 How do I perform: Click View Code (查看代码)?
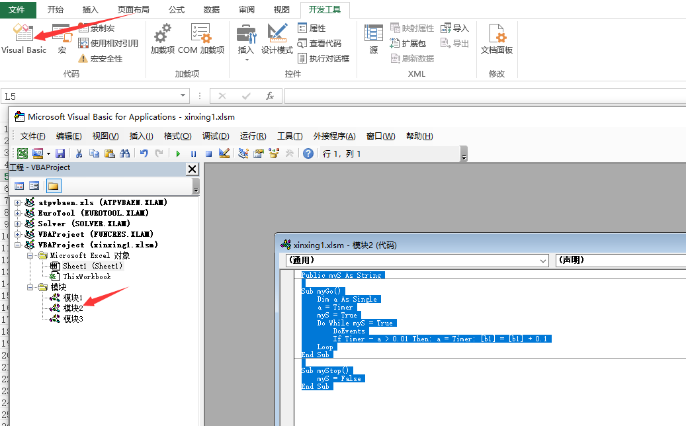click(x=320, y=43)
